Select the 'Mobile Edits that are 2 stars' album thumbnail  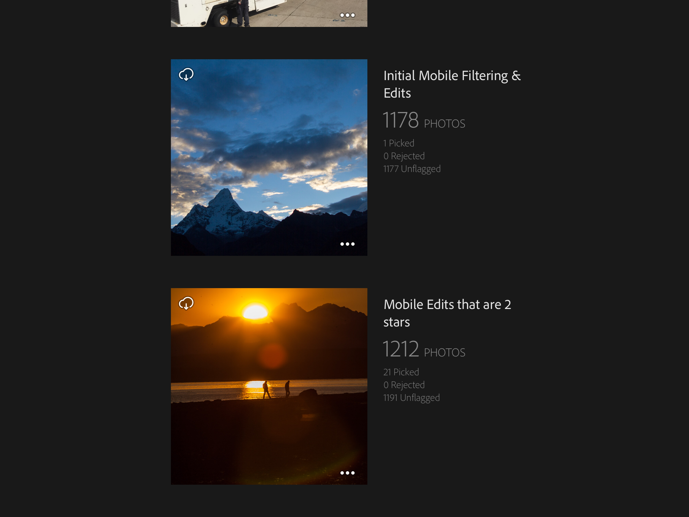[269, 386]
